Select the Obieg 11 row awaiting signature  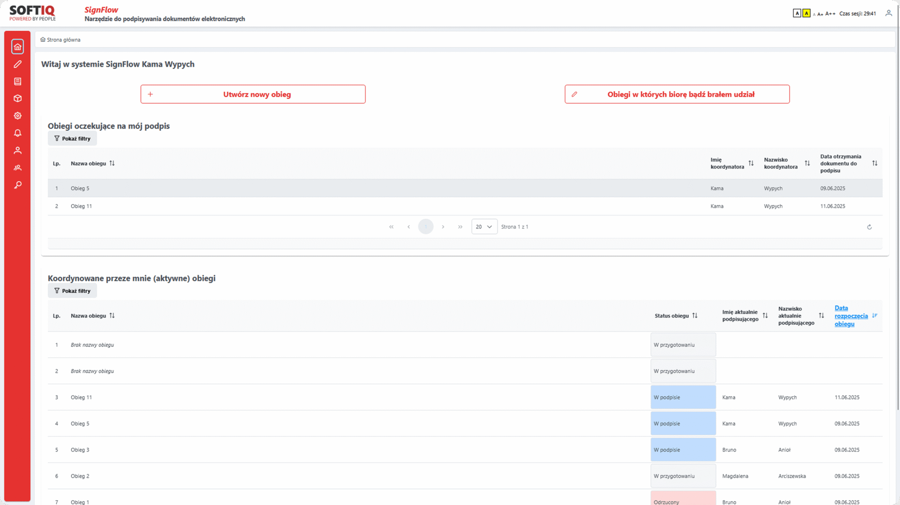click(x=81, y=206)
